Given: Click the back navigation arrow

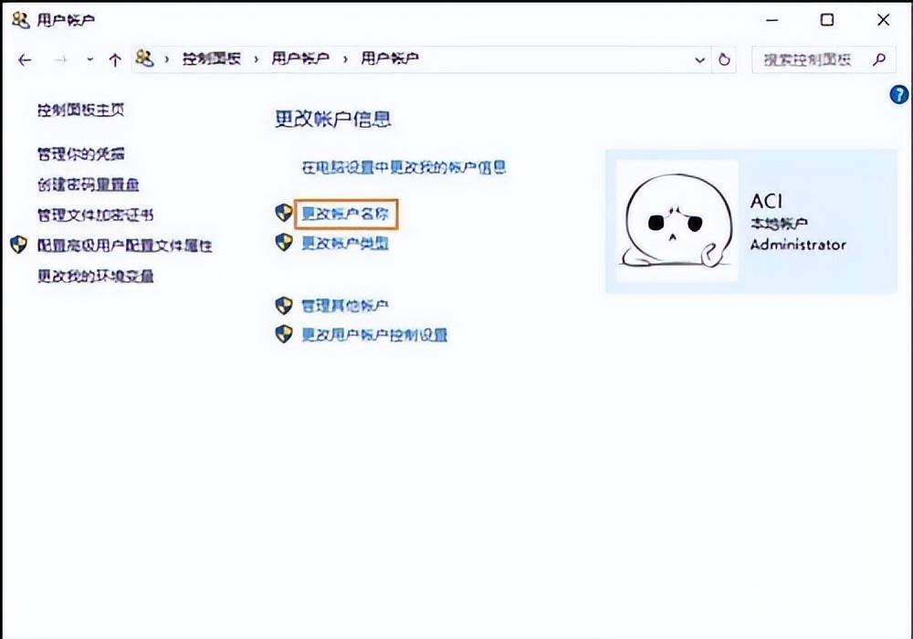Looking at the screenshot, I should point(26,59).
